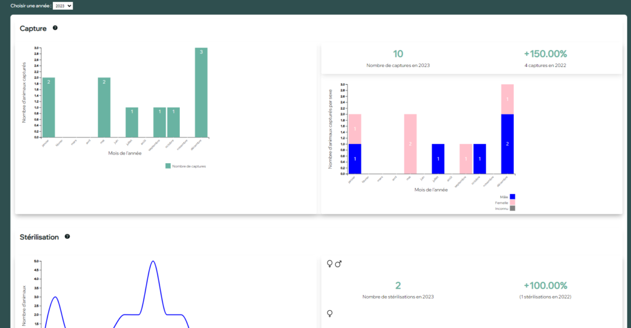Click the teal mai bar labeled 2
The width and height of the screenshot is (631, 328).
point(104,107)
